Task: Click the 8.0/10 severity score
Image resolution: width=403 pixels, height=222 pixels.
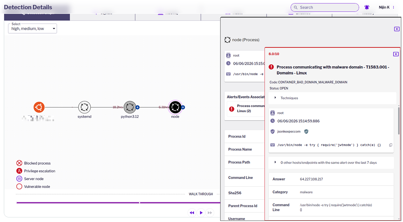Action: coord(274,54)
